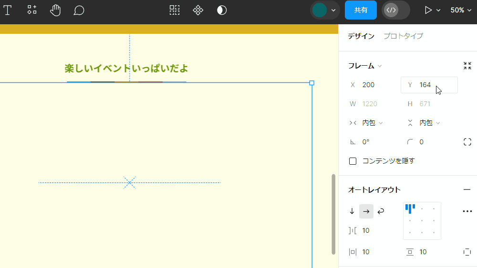Click the corner radius field
The image size is (477, 268).
(x=429, y=142)
